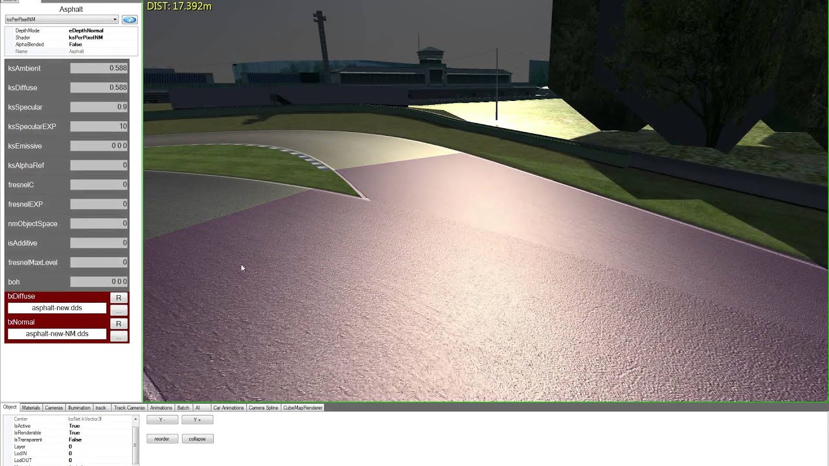Switch to the Animations tab
829x466 pixels.
pyautogui.click(x=161, y=408)
